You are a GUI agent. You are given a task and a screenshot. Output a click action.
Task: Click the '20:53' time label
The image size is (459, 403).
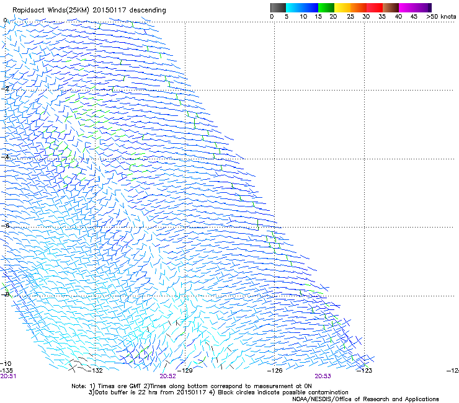[x=323, y=376]
